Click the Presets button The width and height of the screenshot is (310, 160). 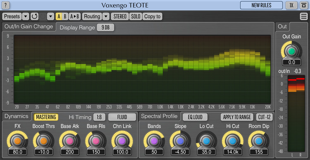pos(12,16)
